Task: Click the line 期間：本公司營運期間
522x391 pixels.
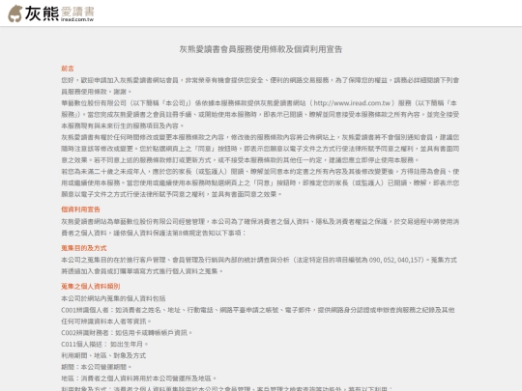Action: (97, 367)
